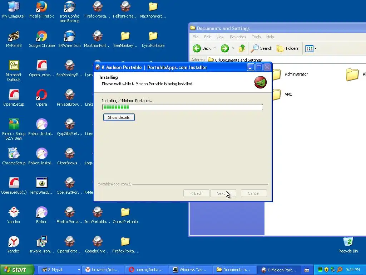Switch to Windows Task Manager taskbar item
366x275 pixels.
pos(191,270)
